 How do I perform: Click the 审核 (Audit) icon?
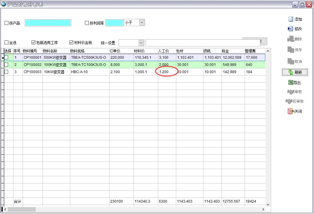coord(290,92)
